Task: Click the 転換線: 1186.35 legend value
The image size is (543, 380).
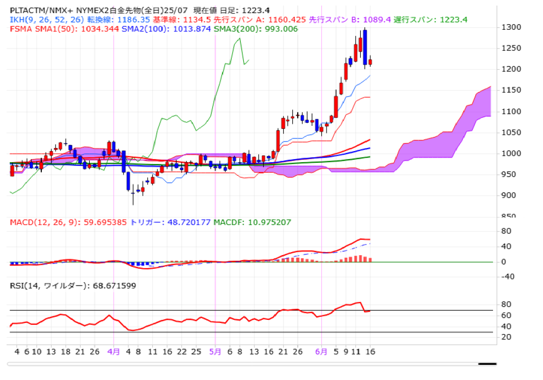Action: point(119,20)
